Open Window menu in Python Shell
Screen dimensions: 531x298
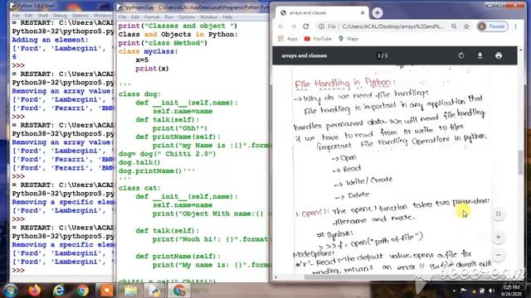pos(102,16)
